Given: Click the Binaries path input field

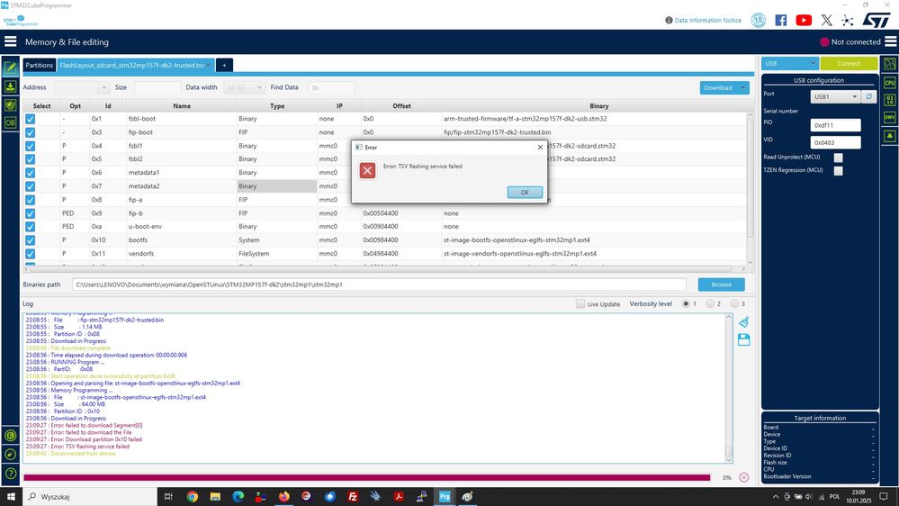Looking at the screenshot, I should (379, 285).
